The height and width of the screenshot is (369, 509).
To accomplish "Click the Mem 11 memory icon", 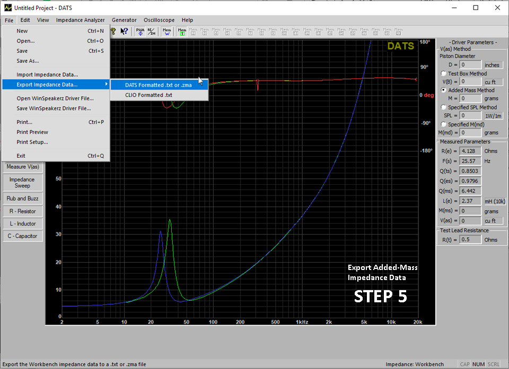I will pyautogui.click(x=296, y=31).
